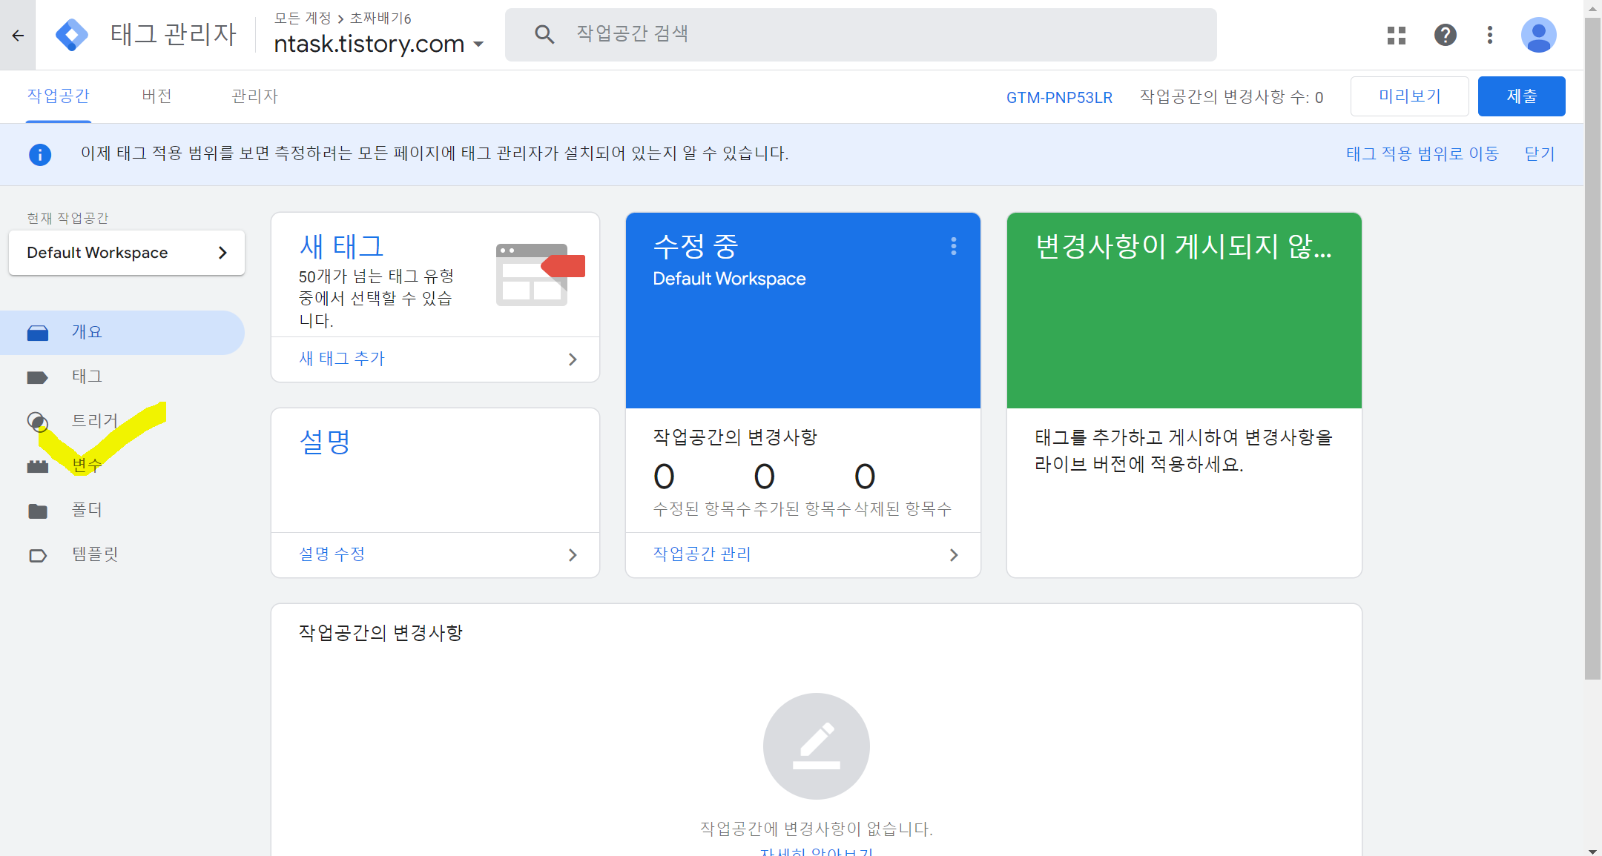The height and width of the screenshot is (856, 1602).
Task: Click the 태그 적용 범위로 이동 link
Action: 1422,153
